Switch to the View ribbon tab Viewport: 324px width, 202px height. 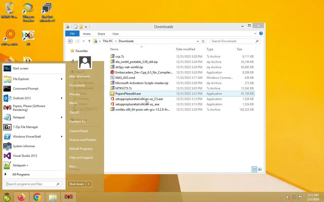click(x=115, y=34)
